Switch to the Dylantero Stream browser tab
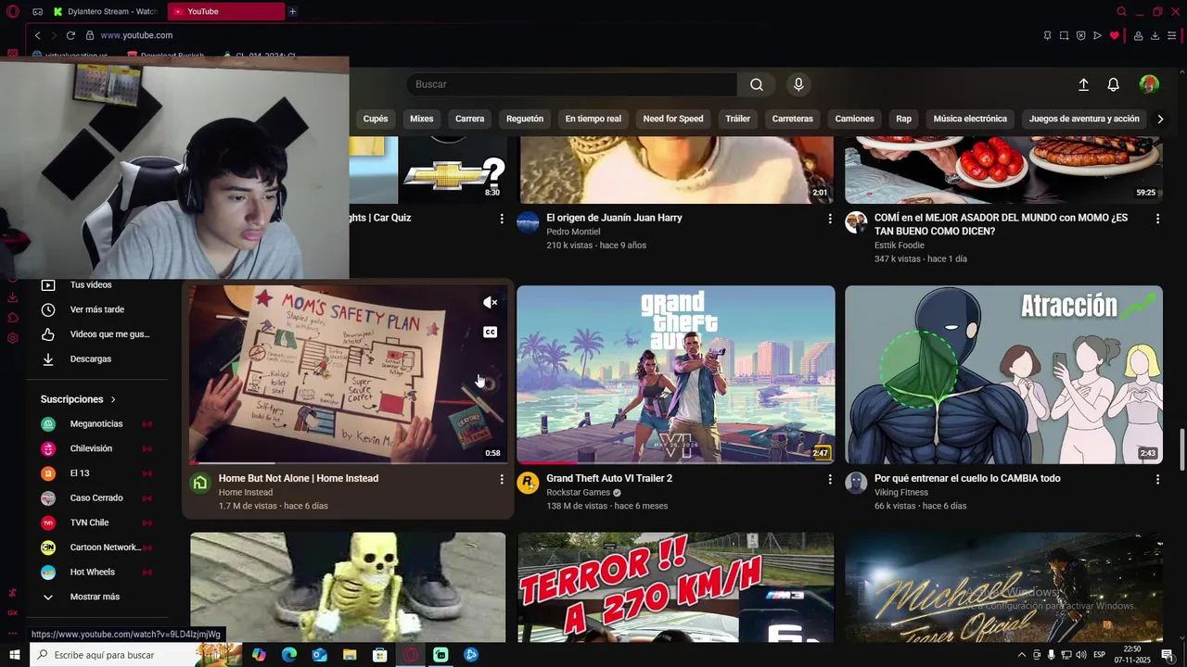Image resolution: width=1187 pixels, height=667 pixels. [x=105, y=11]
